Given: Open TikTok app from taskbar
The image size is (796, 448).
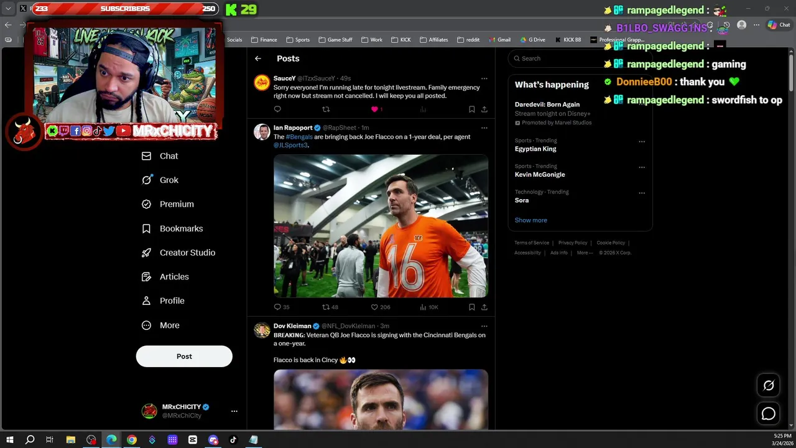Looking at the screenshot, I should click(233, 440).
